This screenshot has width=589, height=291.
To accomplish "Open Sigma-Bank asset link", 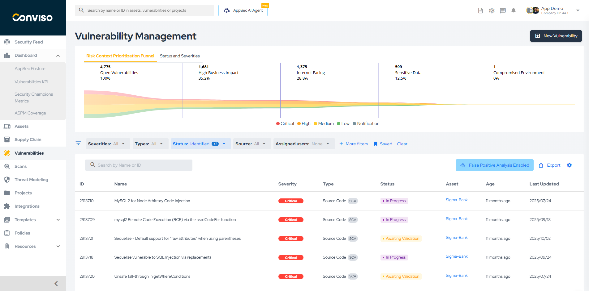I will pos(457,200).
